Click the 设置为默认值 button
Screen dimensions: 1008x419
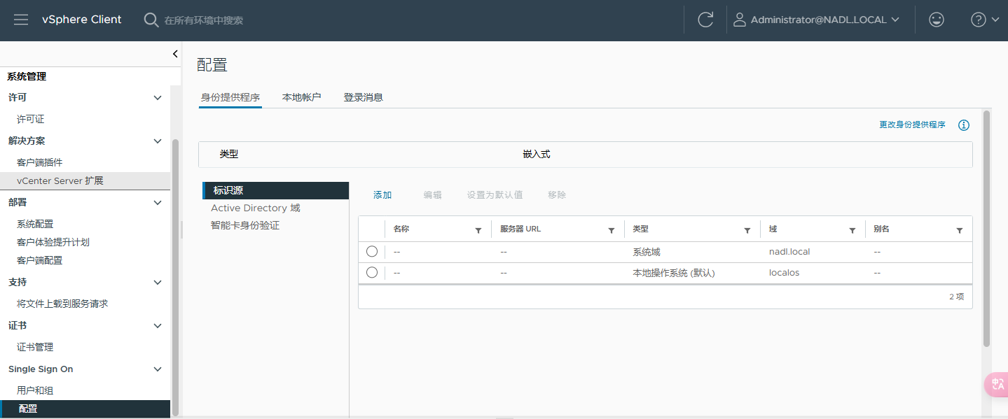click(x=495, y=195)
